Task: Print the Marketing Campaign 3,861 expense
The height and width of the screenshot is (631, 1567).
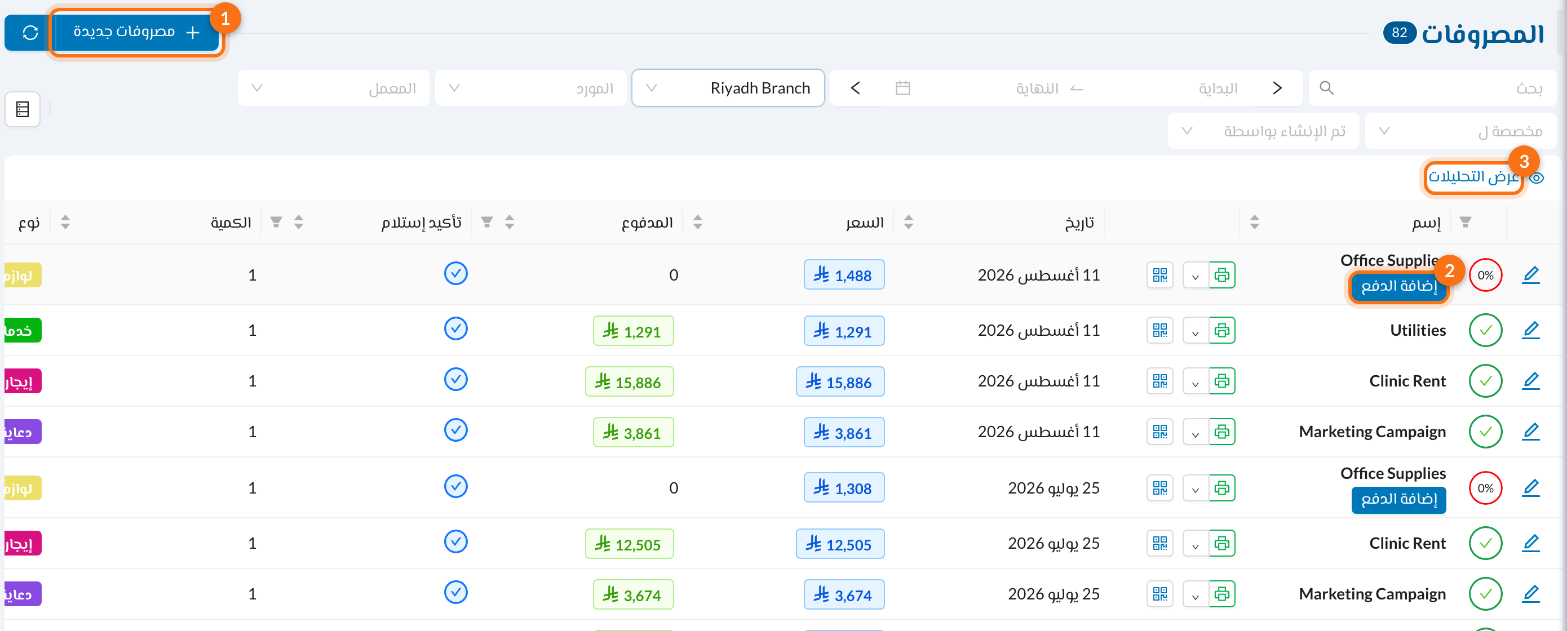Action: click(1221, 432)
